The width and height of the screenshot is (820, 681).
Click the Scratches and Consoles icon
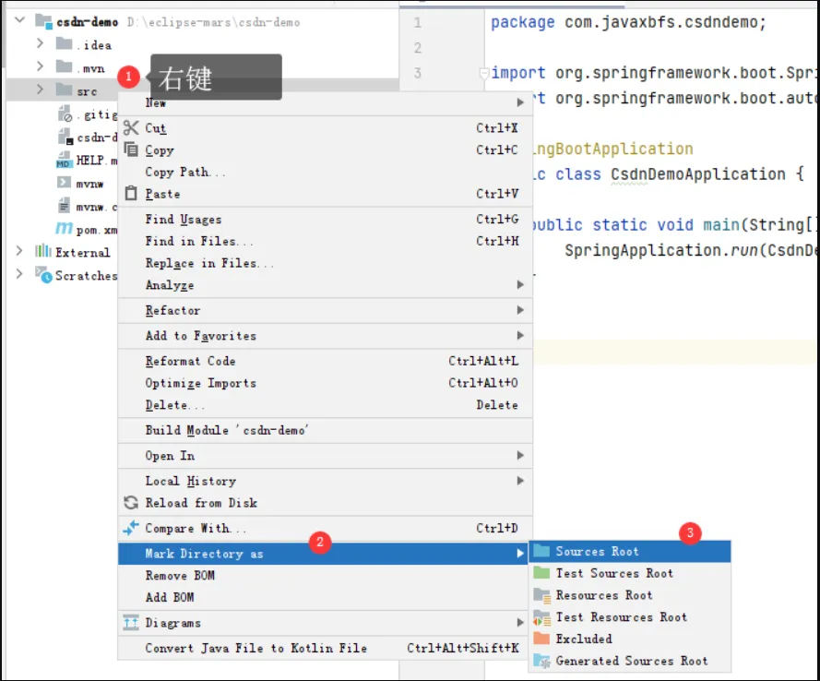point(42,274)
